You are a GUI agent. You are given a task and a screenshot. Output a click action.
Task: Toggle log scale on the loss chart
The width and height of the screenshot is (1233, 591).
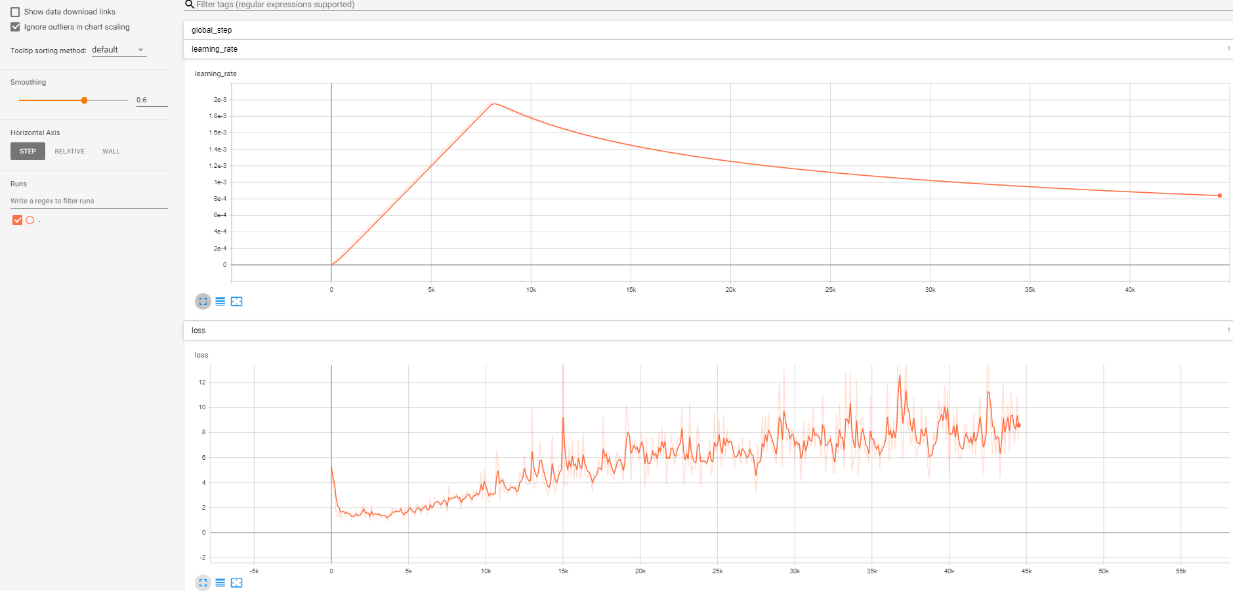(x=220, y=582)
